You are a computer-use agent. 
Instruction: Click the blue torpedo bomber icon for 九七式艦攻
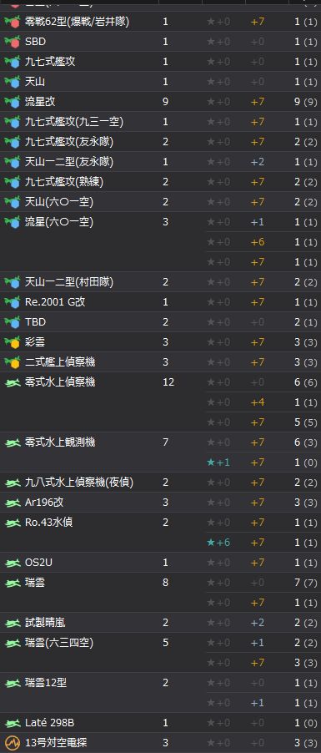12,62
